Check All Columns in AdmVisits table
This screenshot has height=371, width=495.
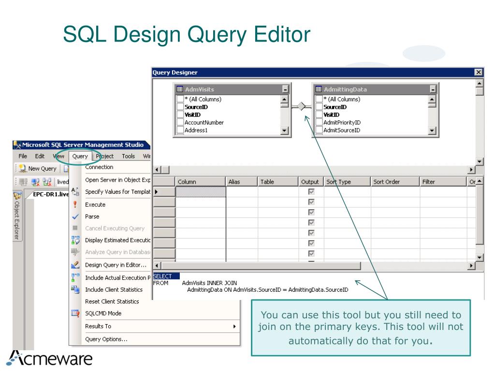[x=180, y=99]
